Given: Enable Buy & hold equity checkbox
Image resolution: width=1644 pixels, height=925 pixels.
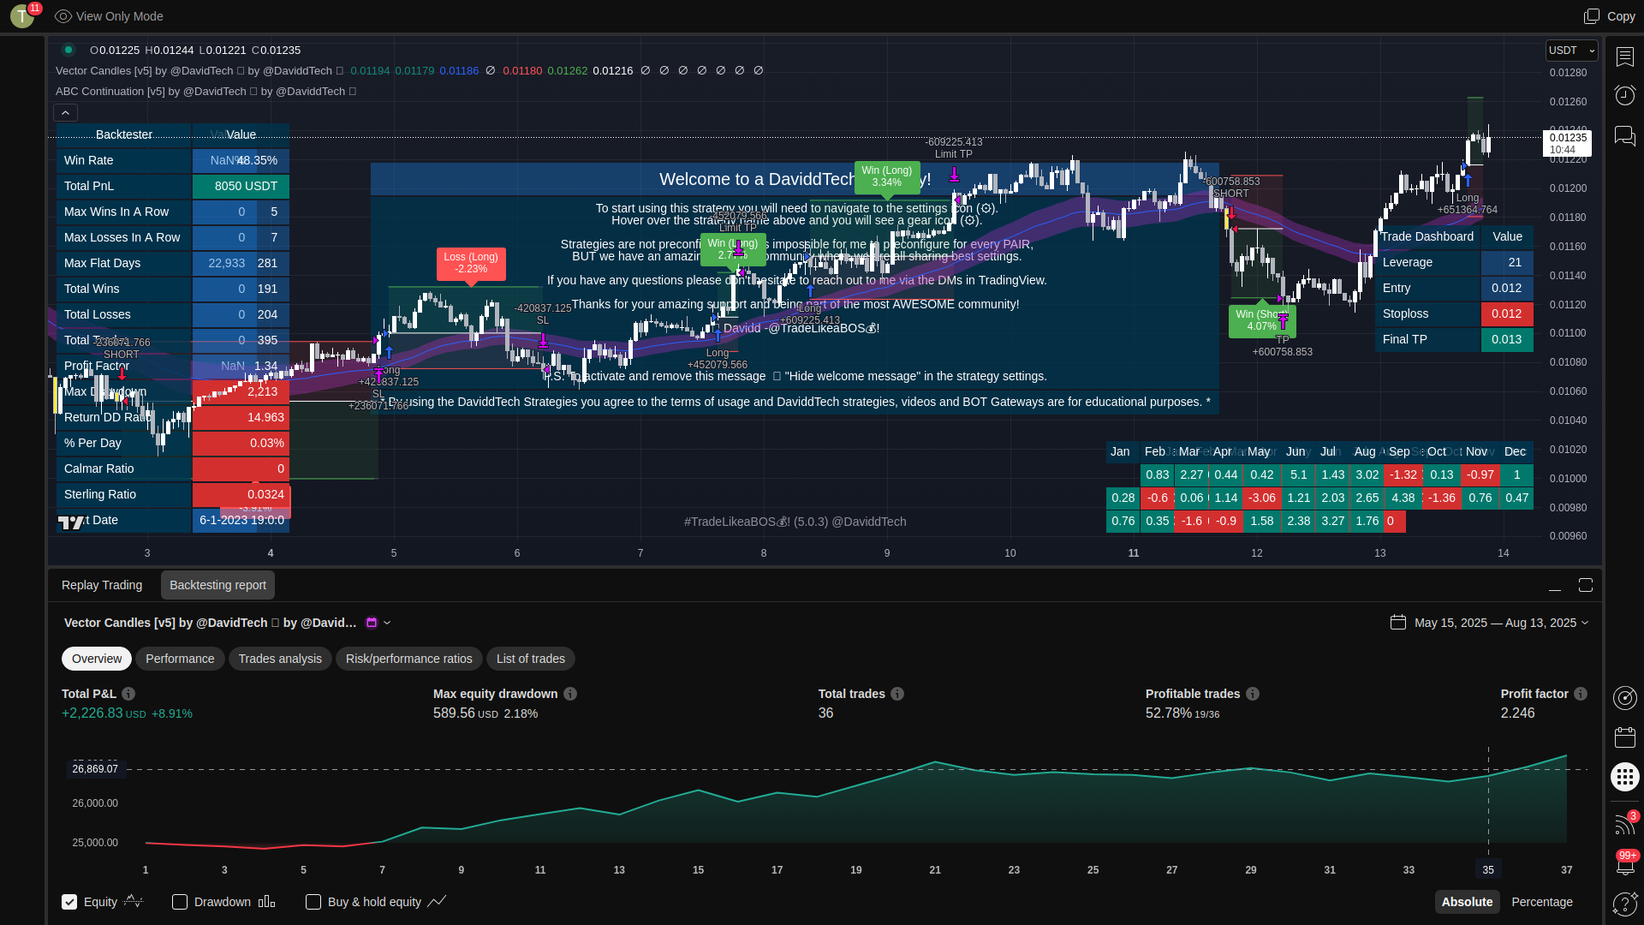Looking at the screenshot, I should (x=313, y=902).
